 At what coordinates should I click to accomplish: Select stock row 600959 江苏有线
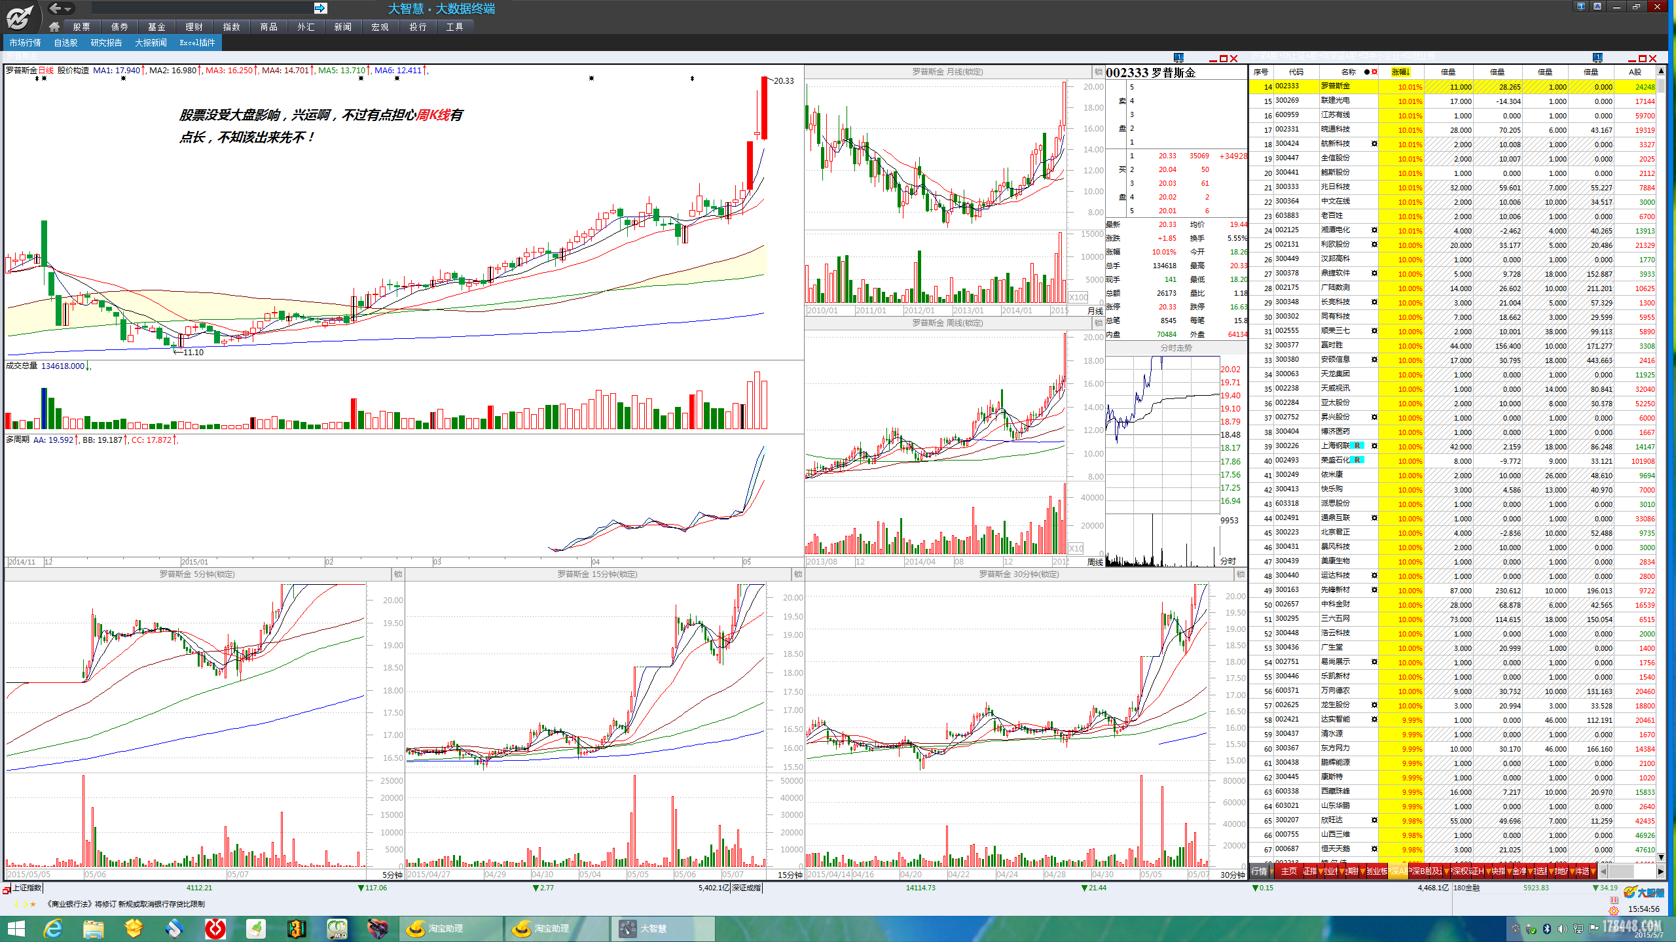pos(1453,116)
